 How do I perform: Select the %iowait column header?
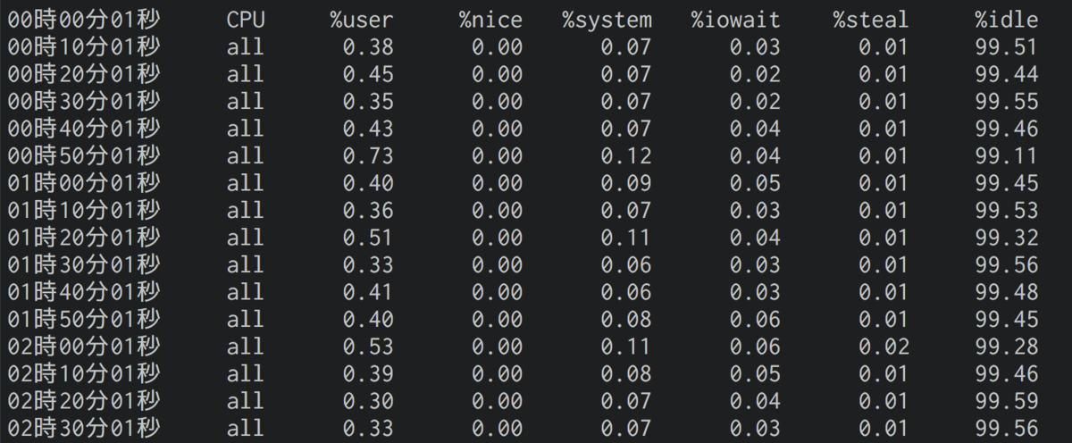click(x=736, y=20)
